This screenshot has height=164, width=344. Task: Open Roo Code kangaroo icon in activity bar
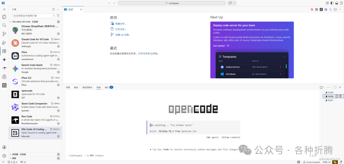[x=4, y=68]
